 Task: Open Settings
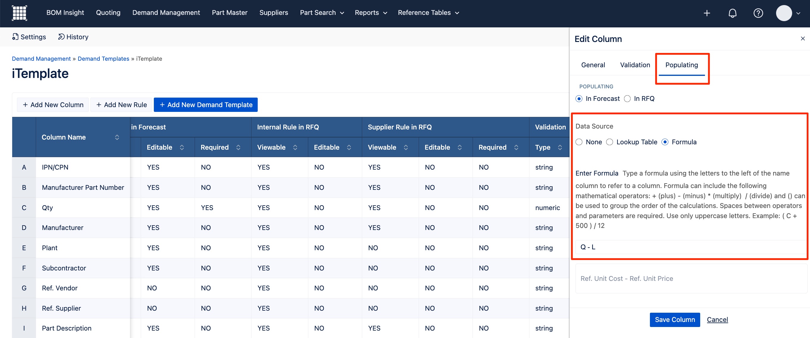(29, 37)
